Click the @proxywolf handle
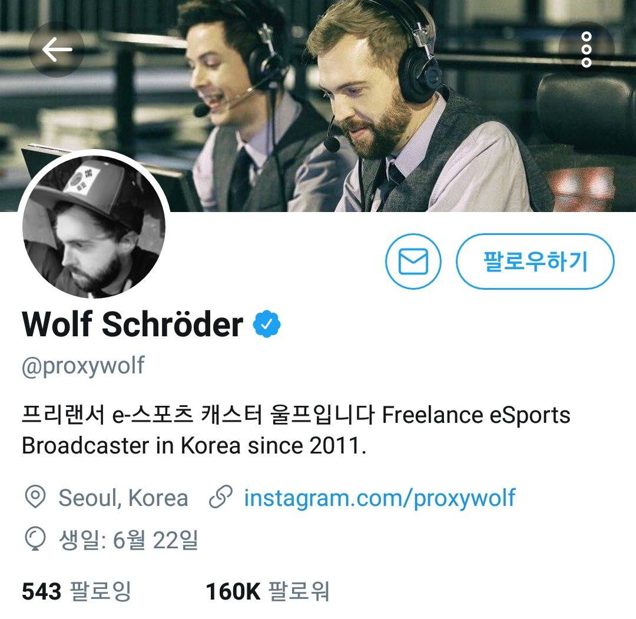Screen dimensions: 636x619 (x=83, y=366)
